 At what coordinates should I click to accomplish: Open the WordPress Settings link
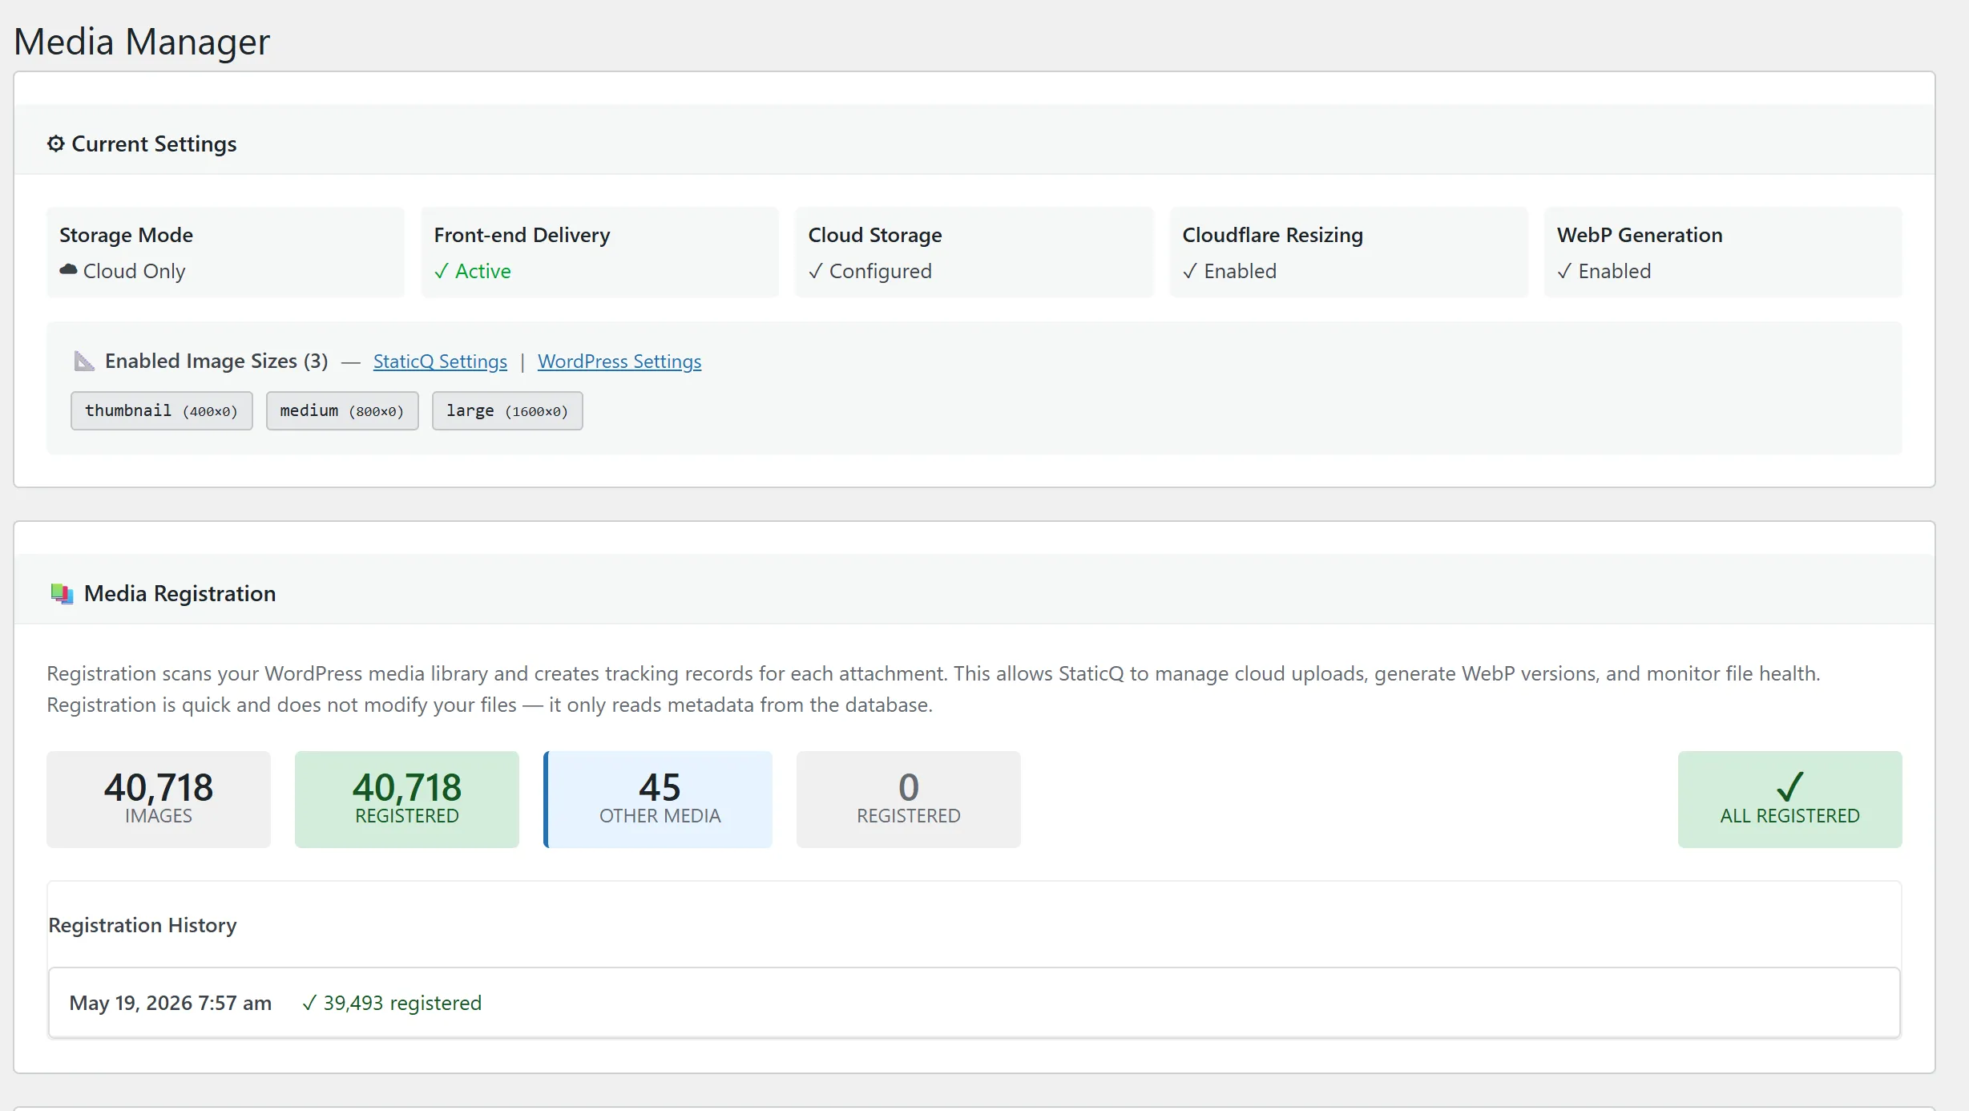click(619, 362)
